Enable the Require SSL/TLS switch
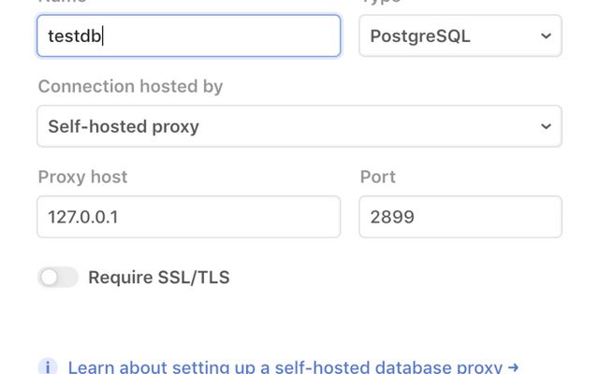 58,277
